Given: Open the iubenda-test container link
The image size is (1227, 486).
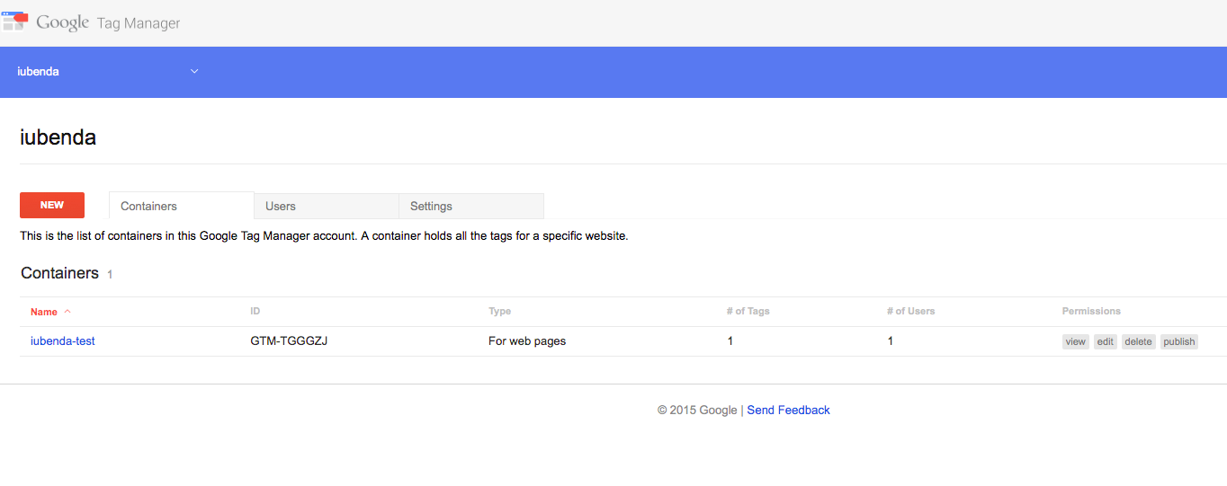Looking at the screenshot, I should click(x=63, y=341).
